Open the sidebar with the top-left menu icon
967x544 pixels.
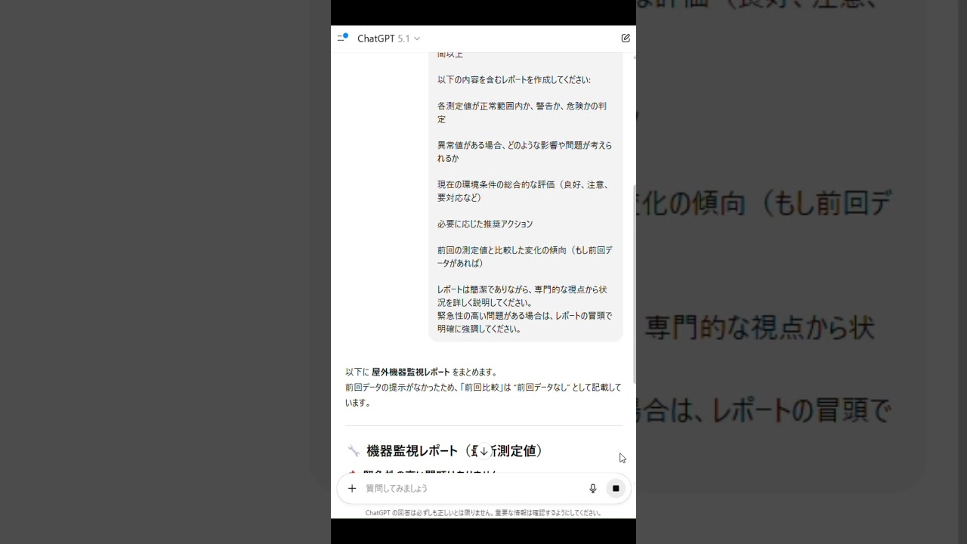coord(342,38)
